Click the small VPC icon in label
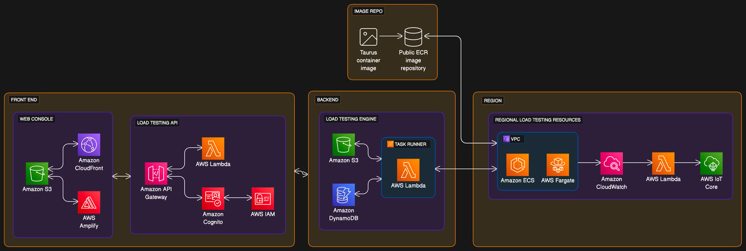 pos(506,139)
